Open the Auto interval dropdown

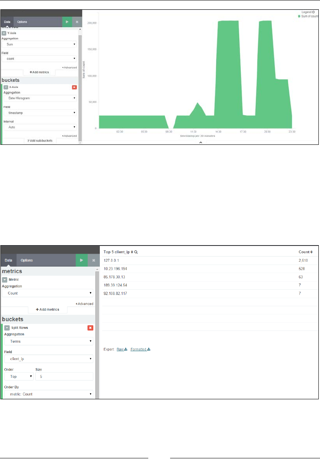pos(40,127)
